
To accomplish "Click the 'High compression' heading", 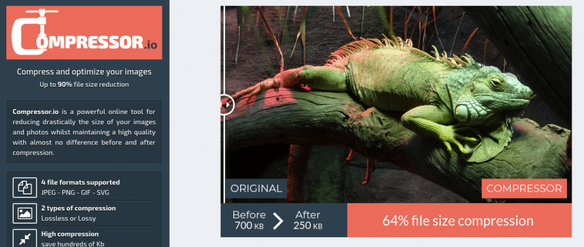I will 70,234.
